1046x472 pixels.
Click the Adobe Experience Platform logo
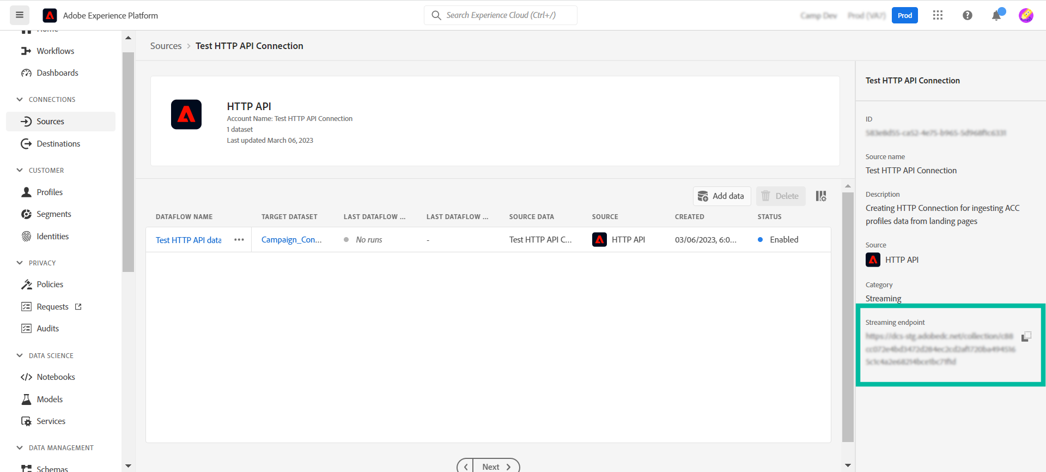tap(50, 15)
